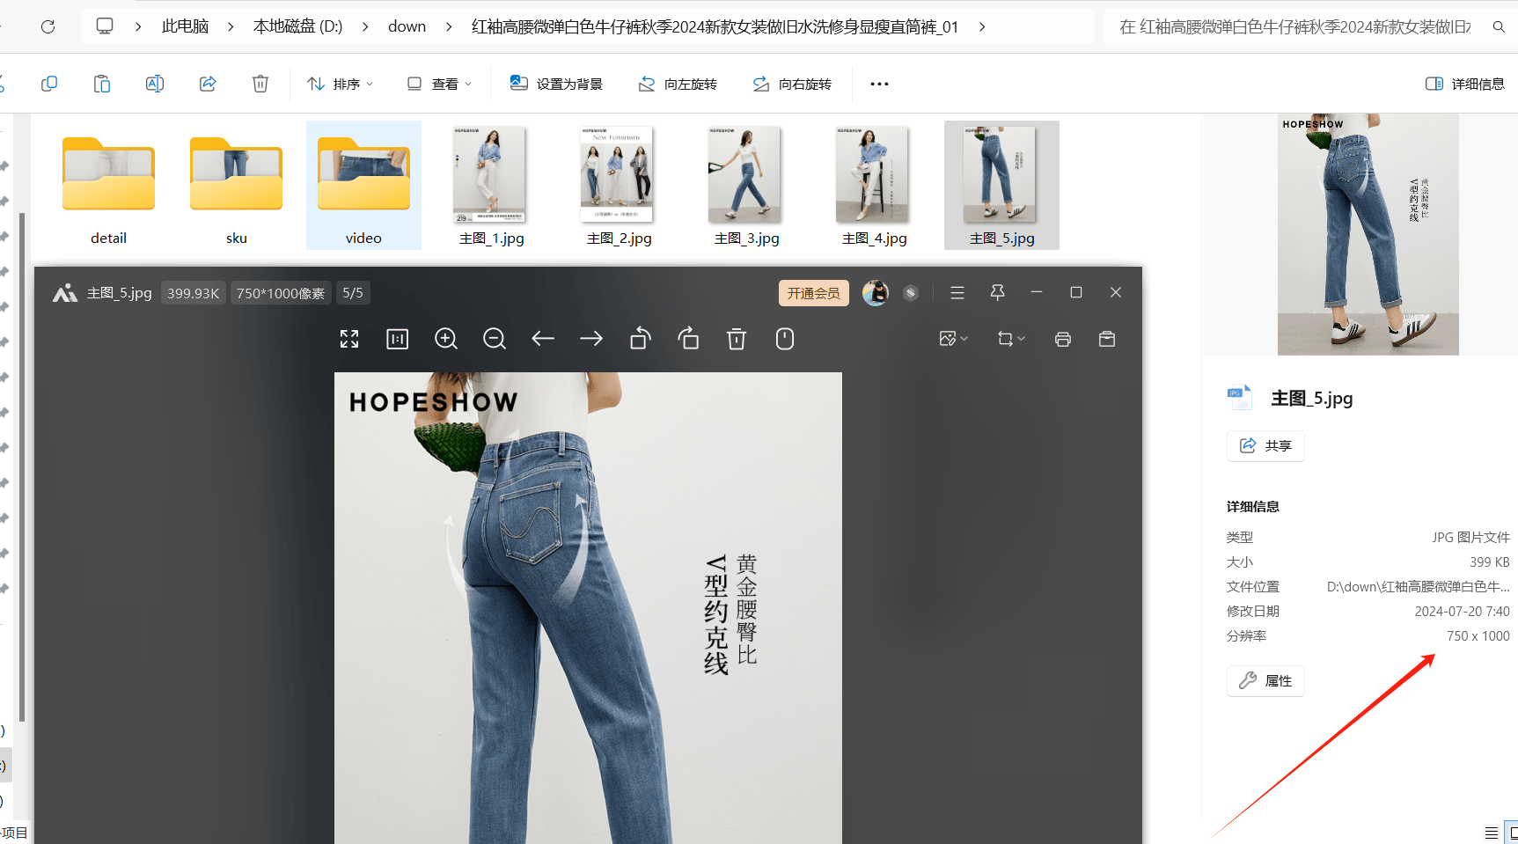Click the 修改日期 value 2024-07-20 7:40
Image resolution: width=1518 pixels, height=844 pixels.
[x=1462, y=612]
